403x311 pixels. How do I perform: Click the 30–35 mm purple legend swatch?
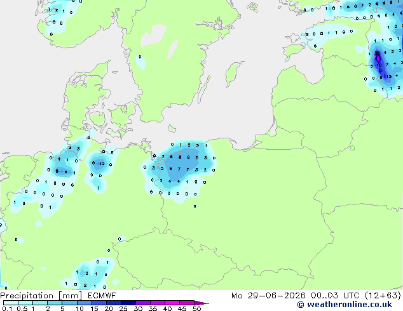tap(142, 303)
